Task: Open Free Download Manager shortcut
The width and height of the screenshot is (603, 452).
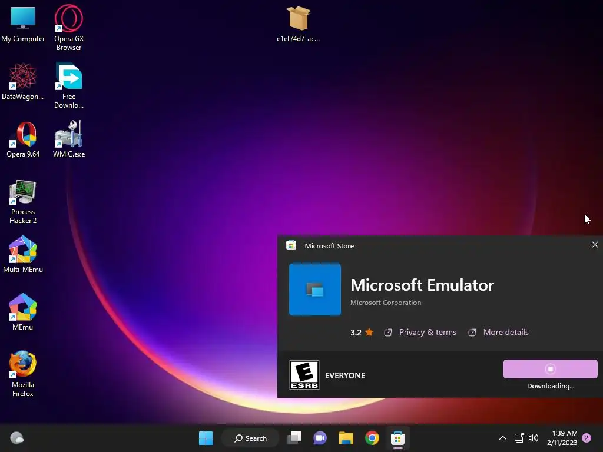Action: coord(69,86)
